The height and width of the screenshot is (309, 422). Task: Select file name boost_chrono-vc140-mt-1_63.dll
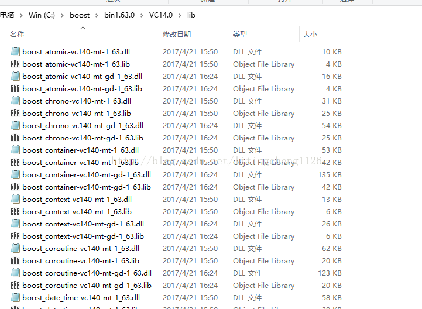coord(77,101)
